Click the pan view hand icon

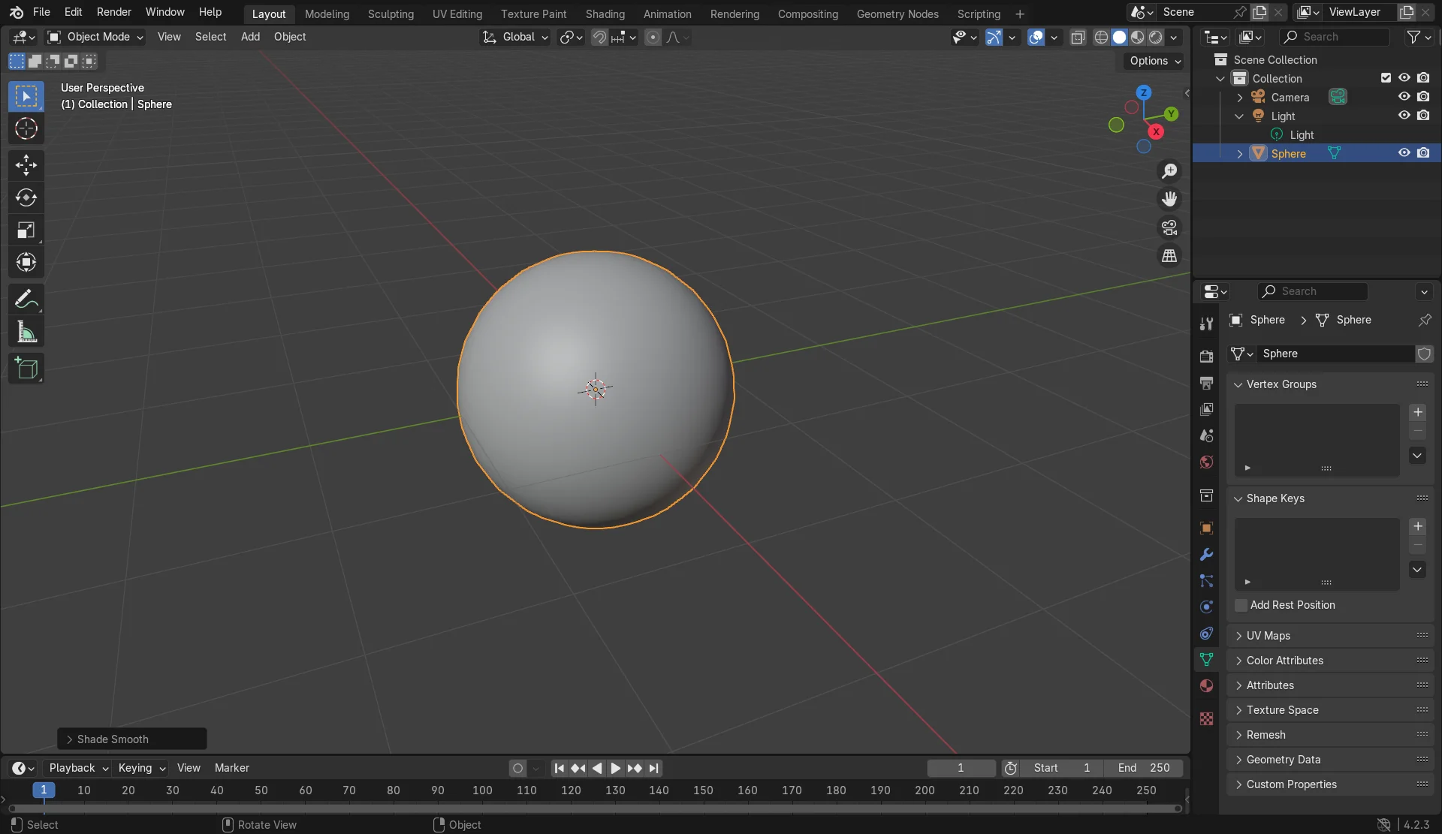(x=1169, y=199)
